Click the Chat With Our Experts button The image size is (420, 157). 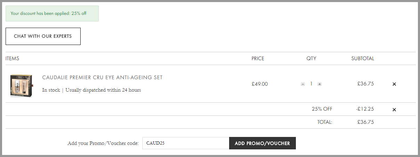coord(43,36)
